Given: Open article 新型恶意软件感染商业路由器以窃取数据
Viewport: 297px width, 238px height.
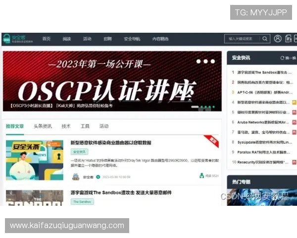Looking at the screenshot, I should [111, 143].
